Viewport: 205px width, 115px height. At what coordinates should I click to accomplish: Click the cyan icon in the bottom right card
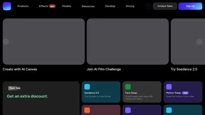[169, 110]
